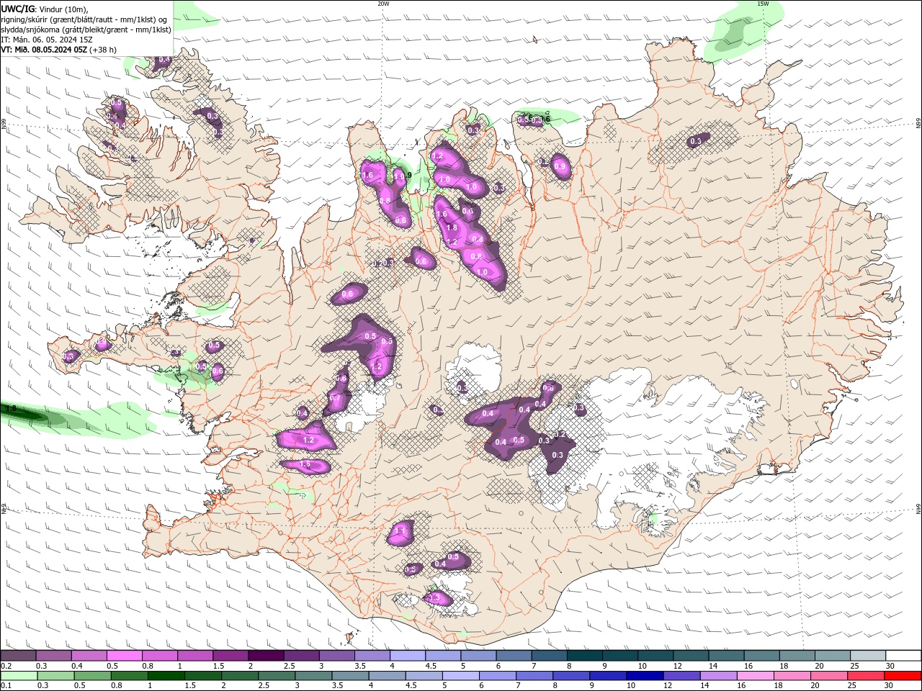
Task: Click the '0.1' label on the rain legend
Action: pos(6,686)
